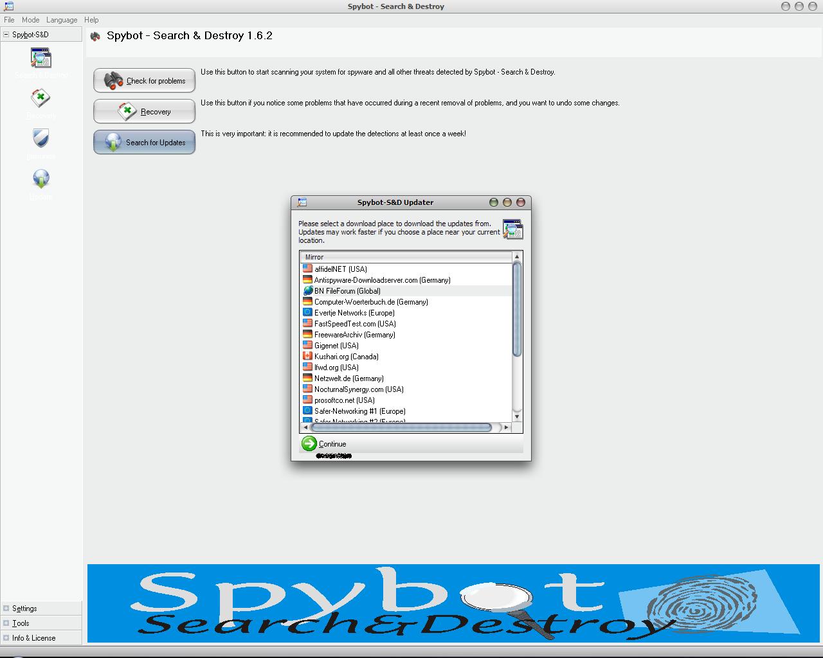Select the lfwd.org (USA) mirror
Image resolution: width=823 pixels, height=658 pixels.
406,368
